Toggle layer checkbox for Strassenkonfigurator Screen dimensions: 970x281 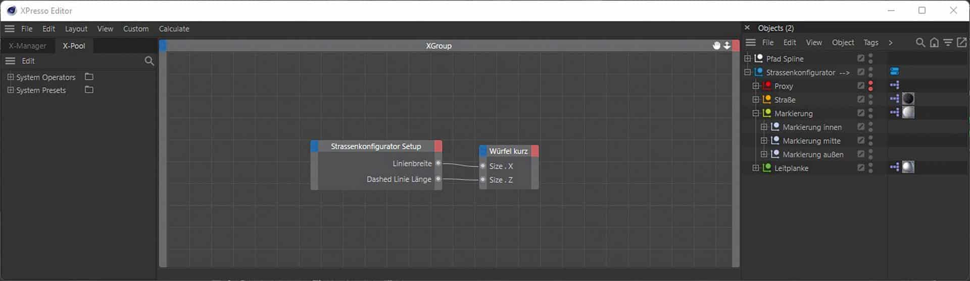click(861, 72)
